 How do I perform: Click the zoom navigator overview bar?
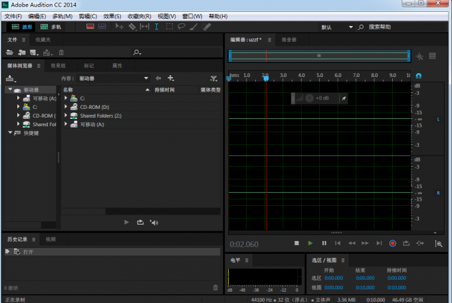(x=320, y=56)
